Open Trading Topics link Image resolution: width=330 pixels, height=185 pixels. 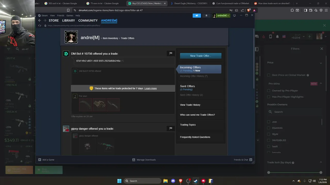[x=188, y=125]
